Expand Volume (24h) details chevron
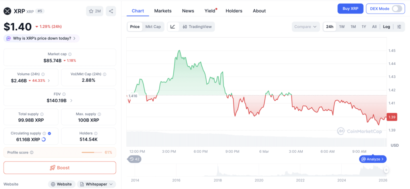This screenshot has width=410, height=189. pos(49,81)
